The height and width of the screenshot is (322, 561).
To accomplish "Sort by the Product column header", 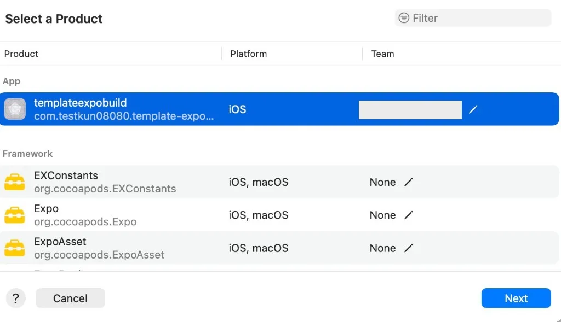I will tap(21, 54).
